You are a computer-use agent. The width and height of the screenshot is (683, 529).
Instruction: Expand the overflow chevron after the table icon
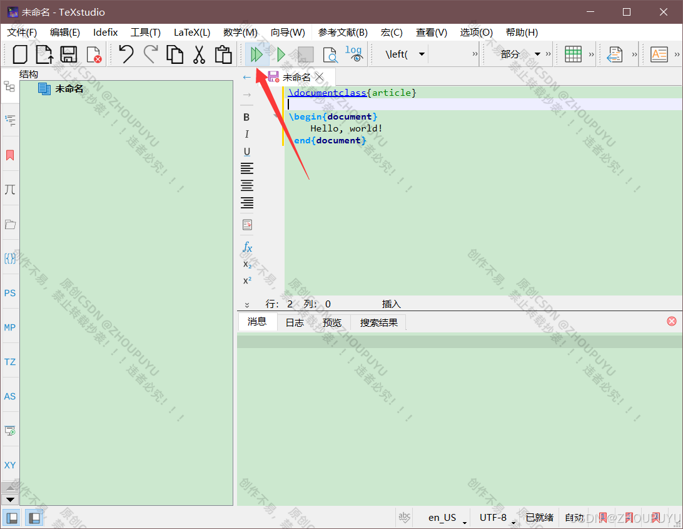tap(591, 54)
